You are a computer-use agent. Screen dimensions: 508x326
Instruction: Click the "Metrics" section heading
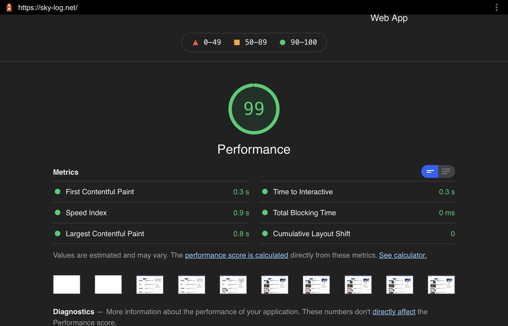tap(66, 172)
